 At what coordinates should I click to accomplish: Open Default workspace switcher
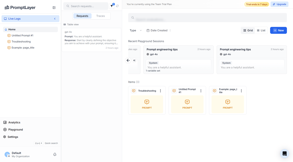pos(21,155)
